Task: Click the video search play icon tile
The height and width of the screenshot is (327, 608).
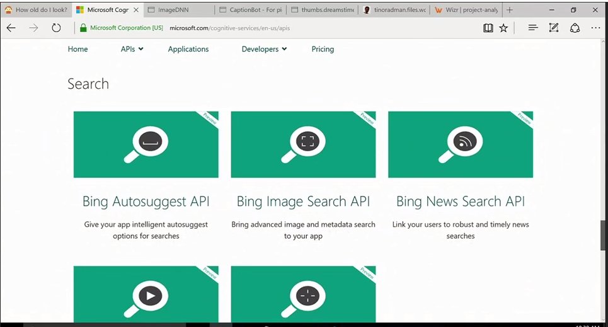Action: (146, 294)
